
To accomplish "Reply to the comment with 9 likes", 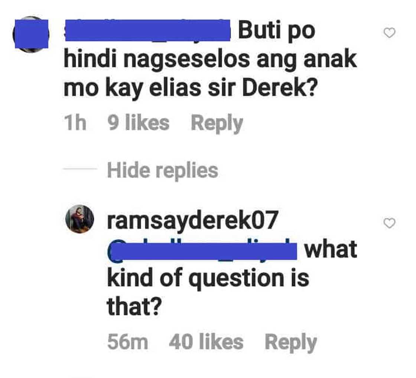I will [x=217, y=123].
